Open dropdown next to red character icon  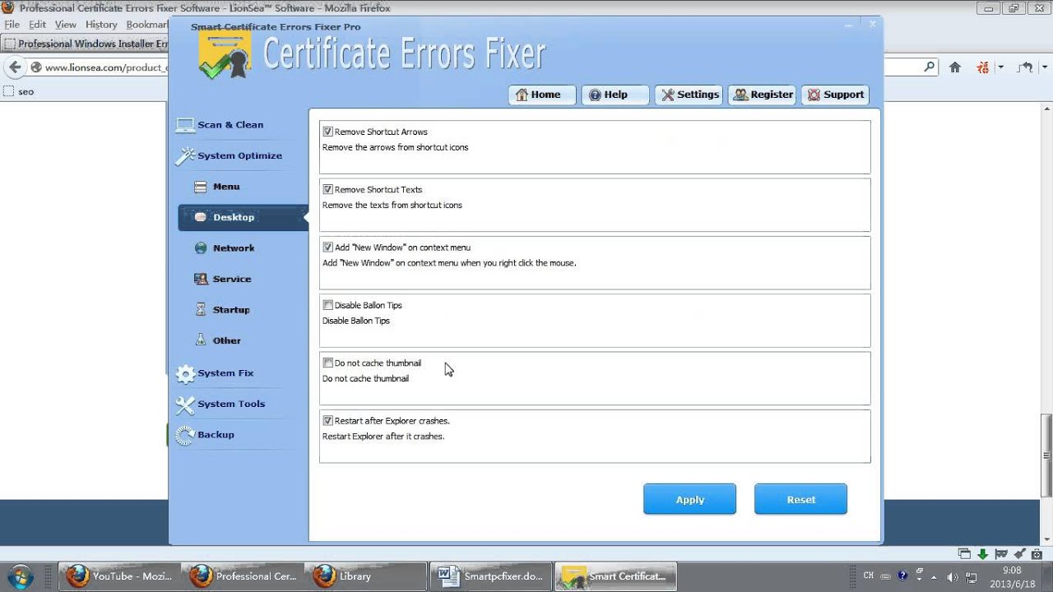(x=1001, y=67)
